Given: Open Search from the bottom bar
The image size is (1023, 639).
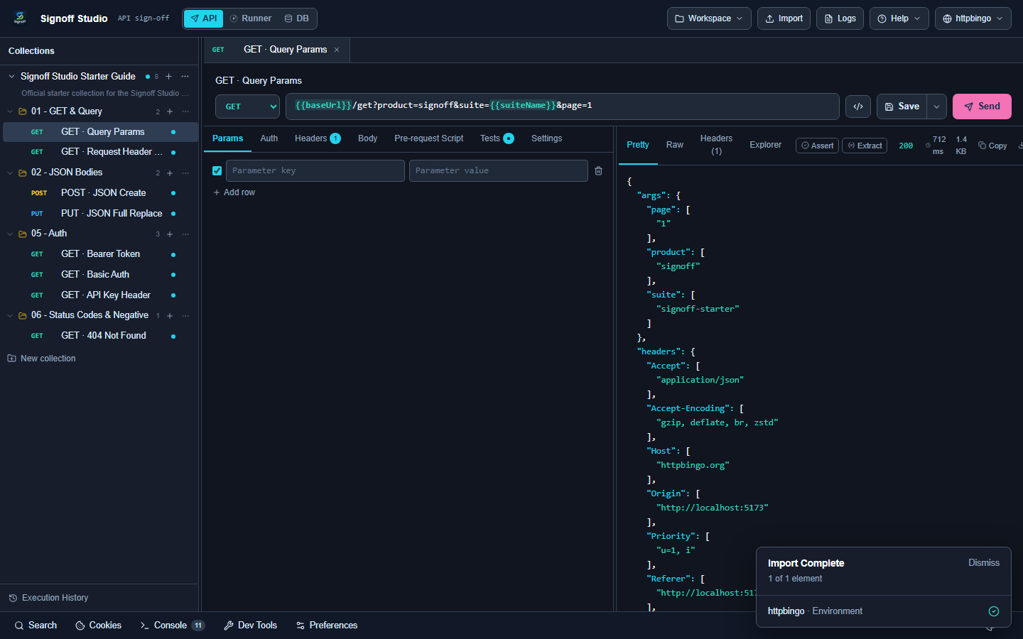Looking at the screenshot, I should coord(36,626).
